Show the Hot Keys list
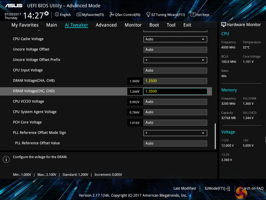The height and width of the screenshot is (200, 266). (200, 15)
